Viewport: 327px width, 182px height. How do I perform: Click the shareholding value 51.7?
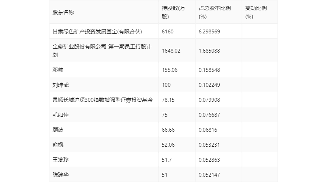tap(167, 160)
